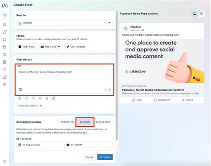Click Share in the preview

pyautogui.click(x=187, y=100)
